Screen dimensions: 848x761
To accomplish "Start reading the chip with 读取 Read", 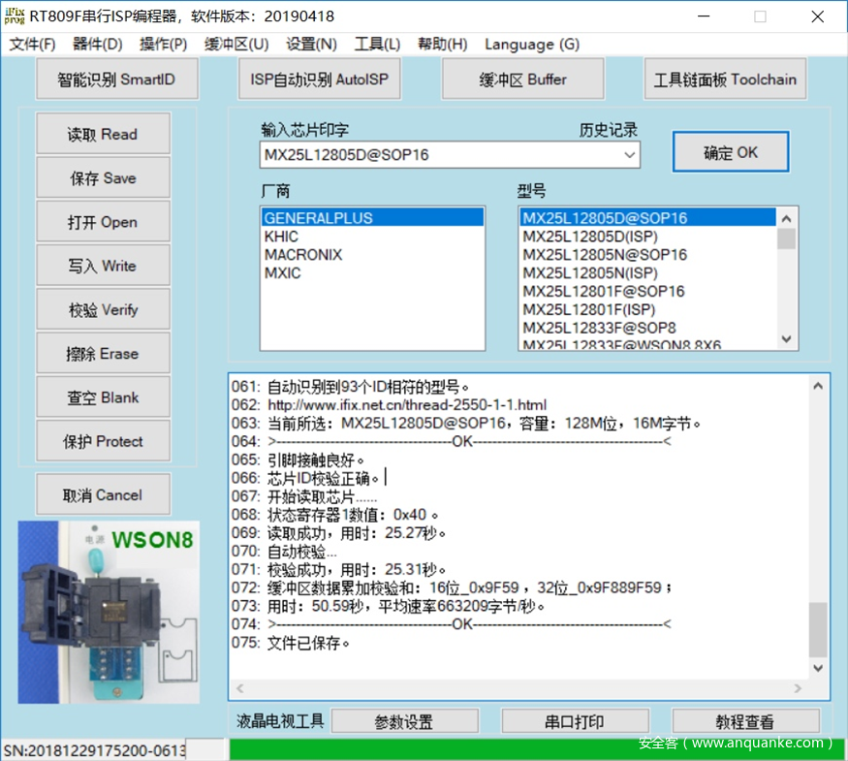I will click(102, 133).
